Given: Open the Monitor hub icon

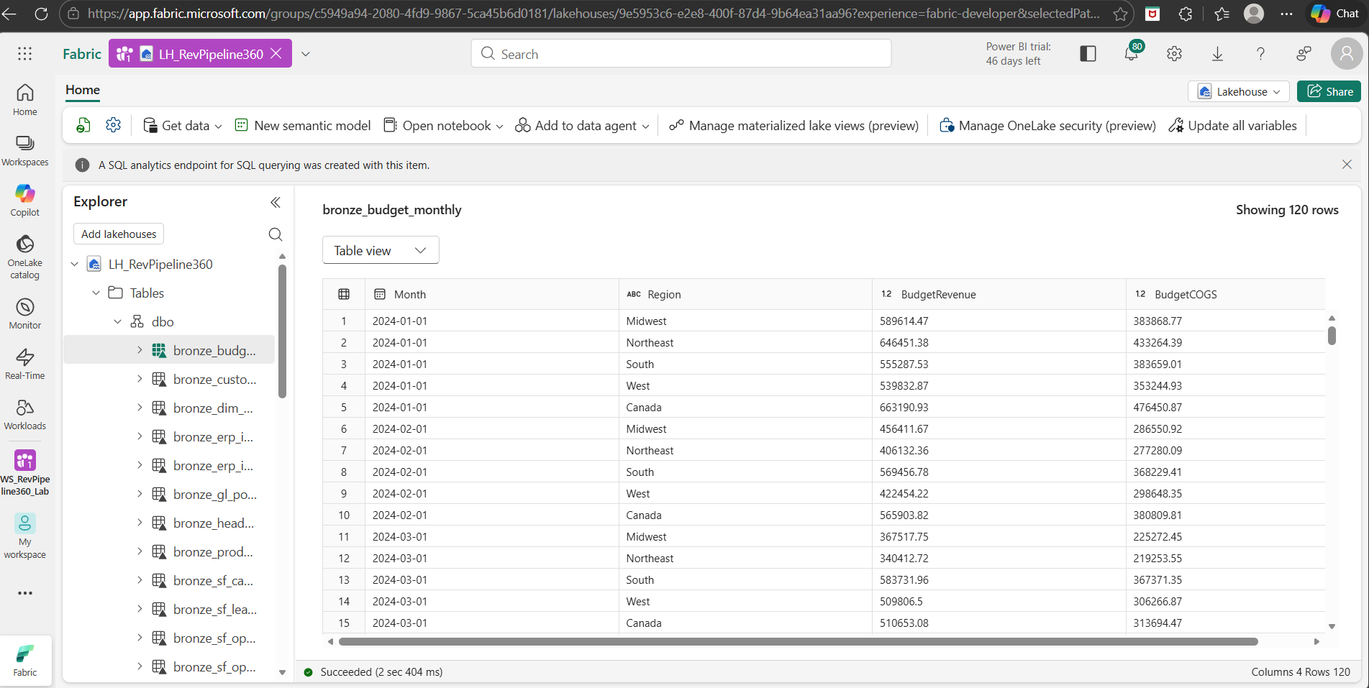Looking at the screenshot, I should [25, 313].
